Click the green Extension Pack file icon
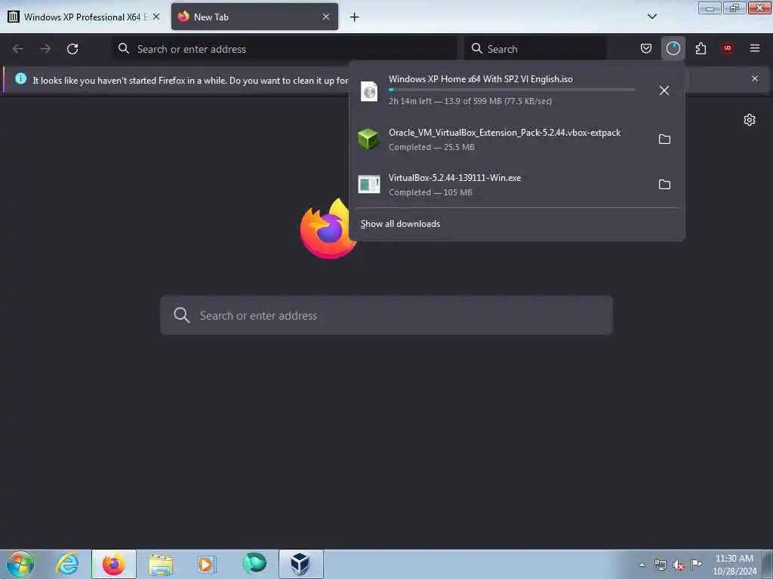Screen dimensions: 773x579 pos(368,139)
